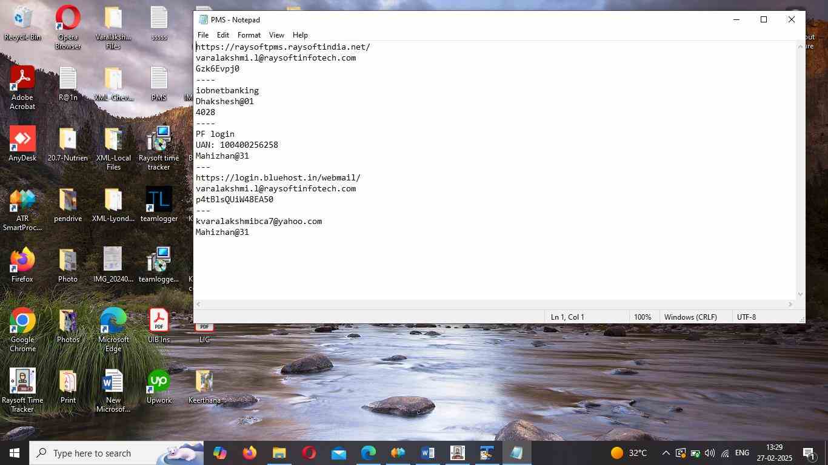828x465 pixels.
Task: Select the R@1n text file icon
Action: [68, 85]
